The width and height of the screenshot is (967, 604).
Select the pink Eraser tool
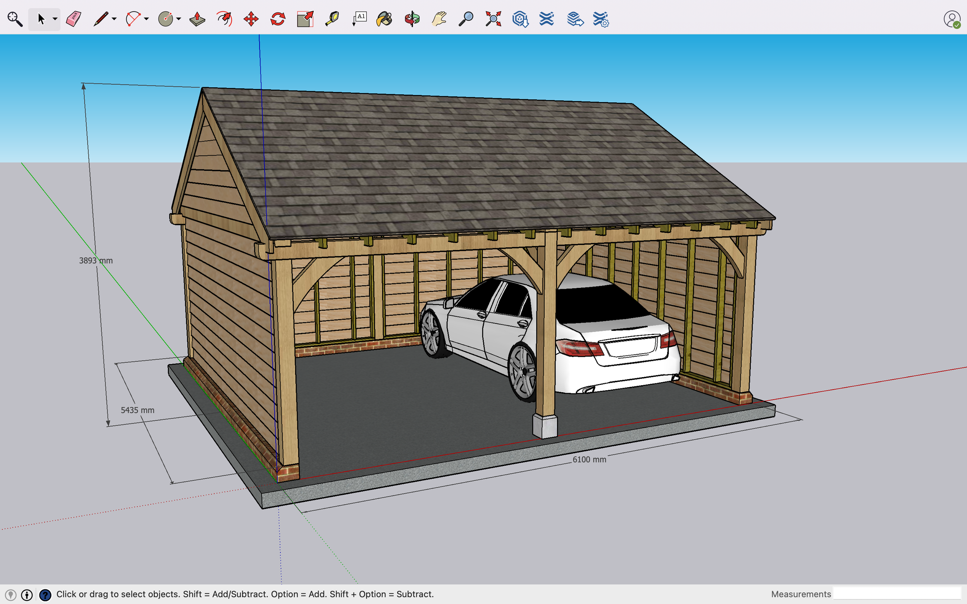point(73,19)
